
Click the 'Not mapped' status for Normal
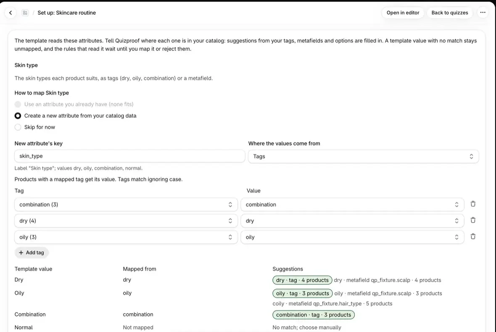pos(138,327)
